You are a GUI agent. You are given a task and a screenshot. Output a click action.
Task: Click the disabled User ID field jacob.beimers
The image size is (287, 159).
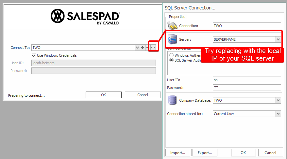tap(93, 63)
